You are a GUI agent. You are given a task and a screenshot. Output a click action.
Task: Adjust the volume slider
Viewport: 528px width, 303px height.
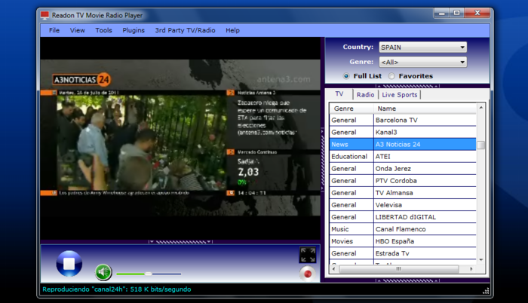pos(149,274)
